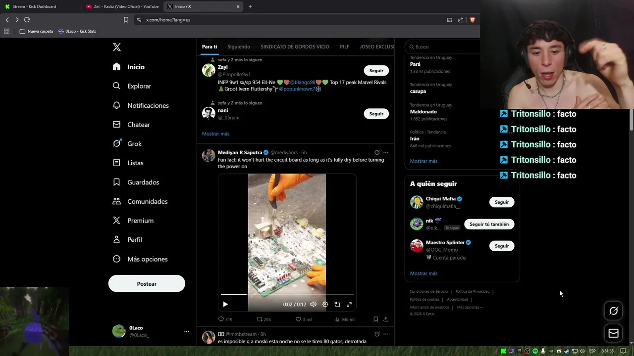Screen dimensions: 634x356
Task: Open Explorar from the sidebar
Action: coord(132,86)
